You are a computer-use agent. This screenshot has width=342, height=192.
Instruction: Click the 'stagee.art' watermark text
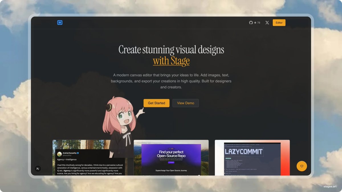(330, 187)
